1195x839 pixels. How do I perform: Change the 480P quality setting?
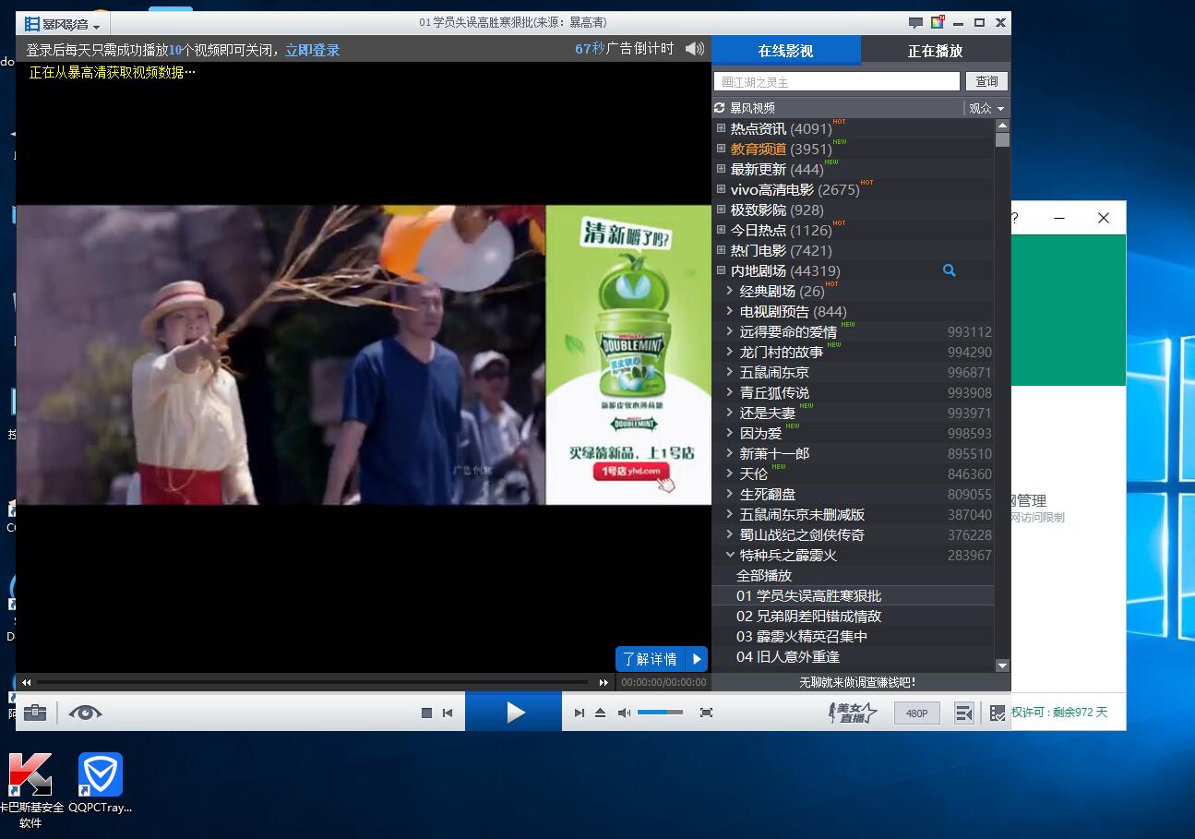pos(917,713)
